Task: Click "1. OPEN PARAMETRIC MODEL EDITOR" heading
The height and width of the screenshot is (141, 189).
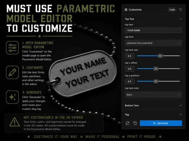Action: (38, 45)
